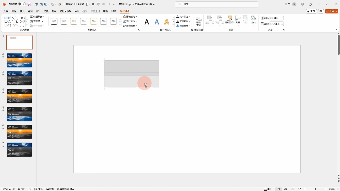
Task: Open the File (文件) menu
Action: [x=6, y=11]
